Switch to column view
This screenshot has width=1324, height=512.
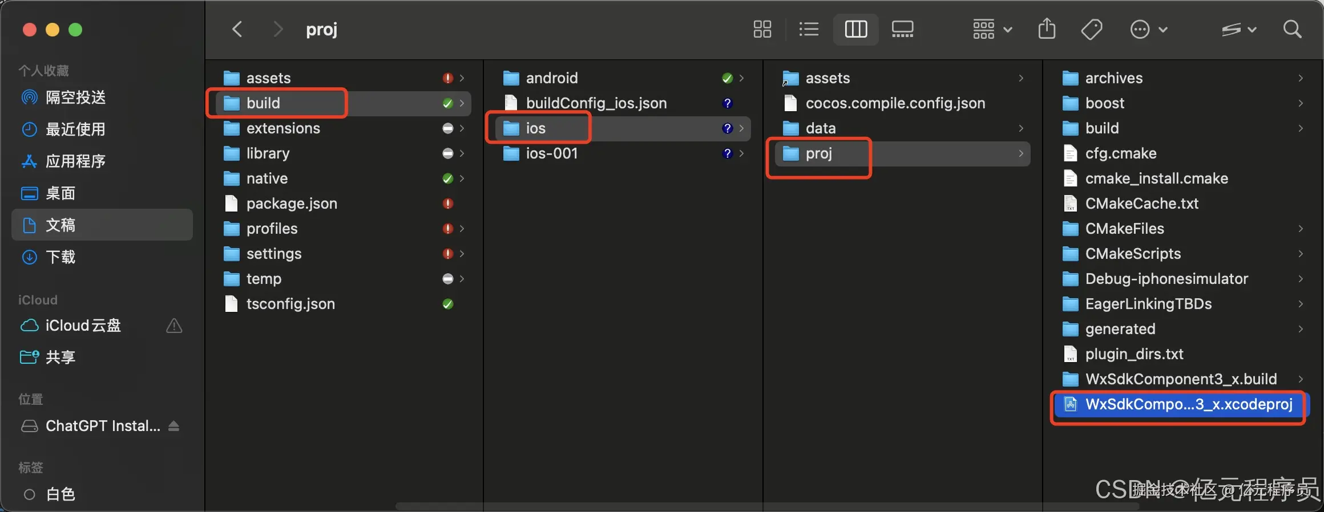pyautogui.click(x=856, y=29)
